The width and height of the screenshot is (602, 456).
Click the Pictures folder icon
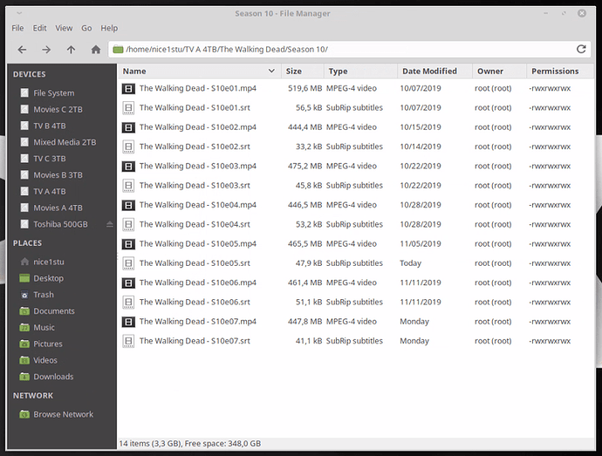pyautogui.click(x=24, y=344)
